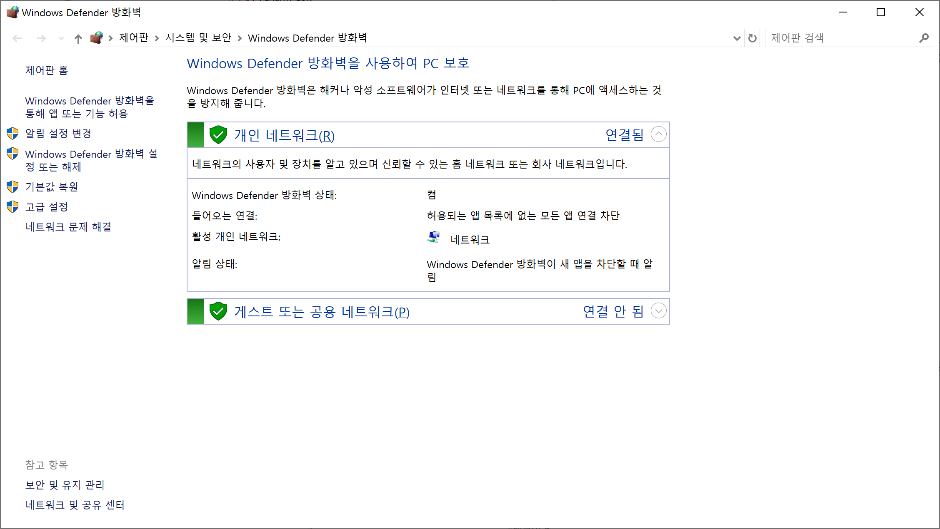Viewport: 940px width, 529px height.
Task: Open the 네트워크 및 공유 센터 link
Action: (x=75, y=505)
